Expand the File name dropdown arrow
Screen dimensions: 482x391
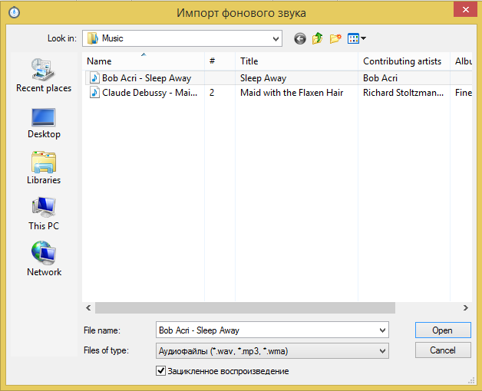point(382,330)
